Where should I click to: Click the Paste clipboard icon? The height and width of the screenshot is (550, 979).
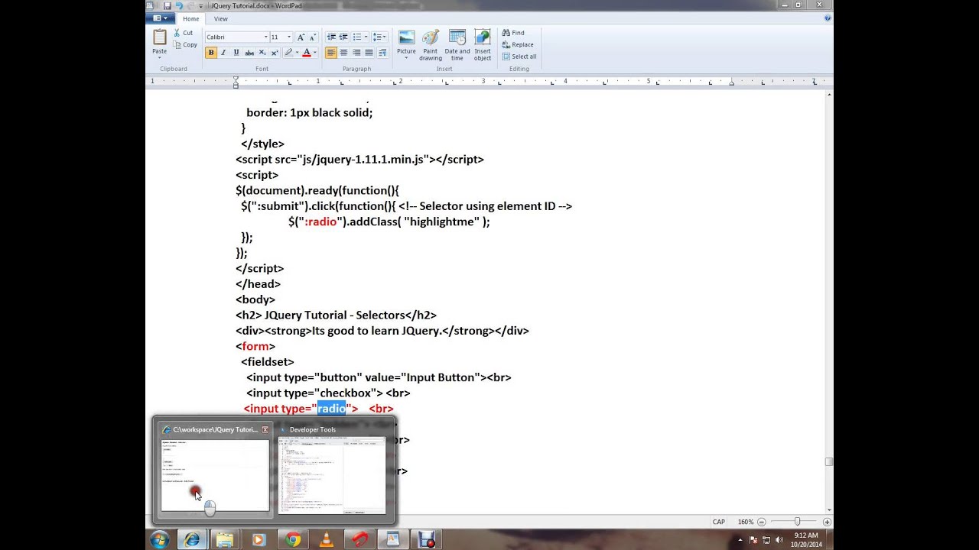coord(159,37)
